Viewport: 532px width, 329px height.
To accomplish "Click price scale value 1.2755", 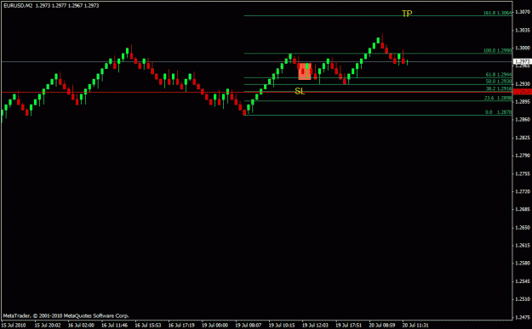I will tap(523, 173).
